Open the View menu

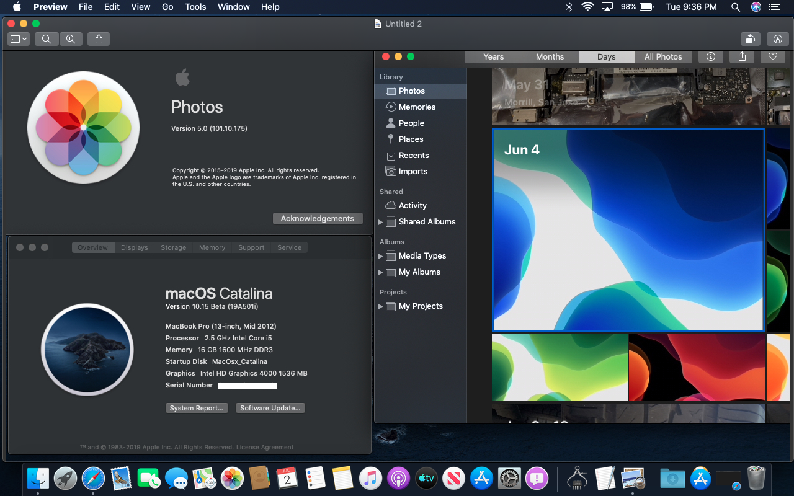tap(141, 7)
